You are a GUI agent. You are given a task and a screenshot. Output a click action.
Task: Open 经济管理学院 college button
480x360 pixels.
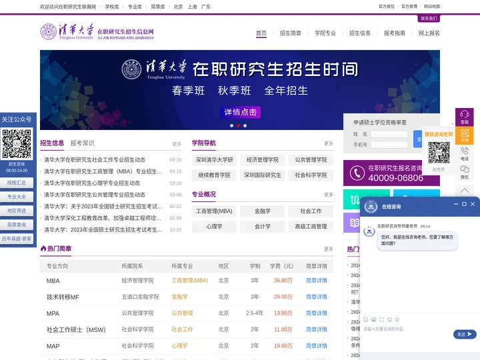pos(263,160)
